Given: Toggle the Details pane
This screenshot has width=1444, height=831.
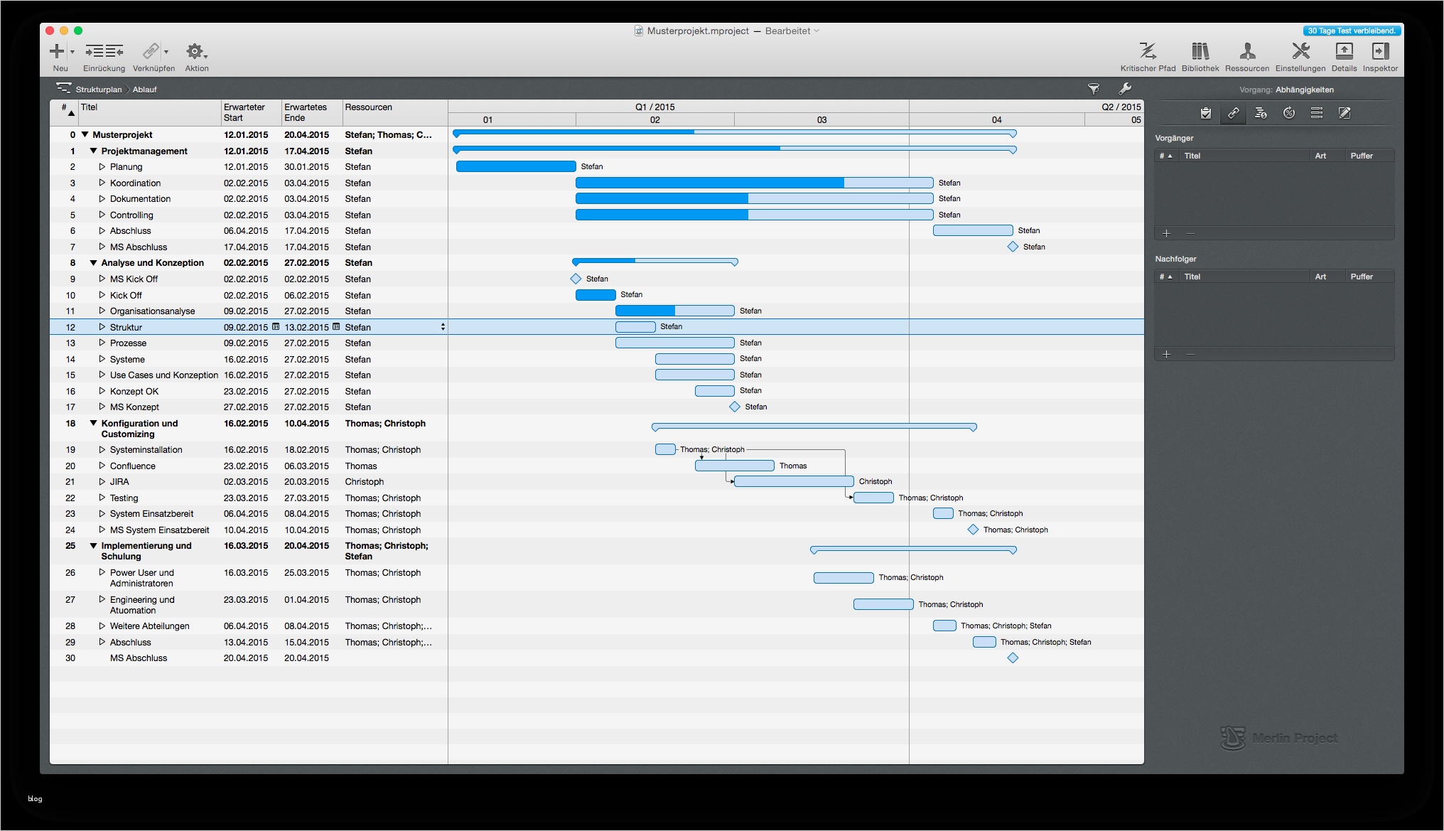Looking at the screenshot, I should 1344,52.
